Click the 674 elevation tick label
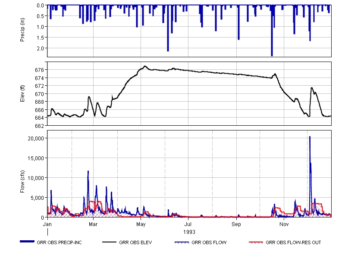 coord(40,78)
